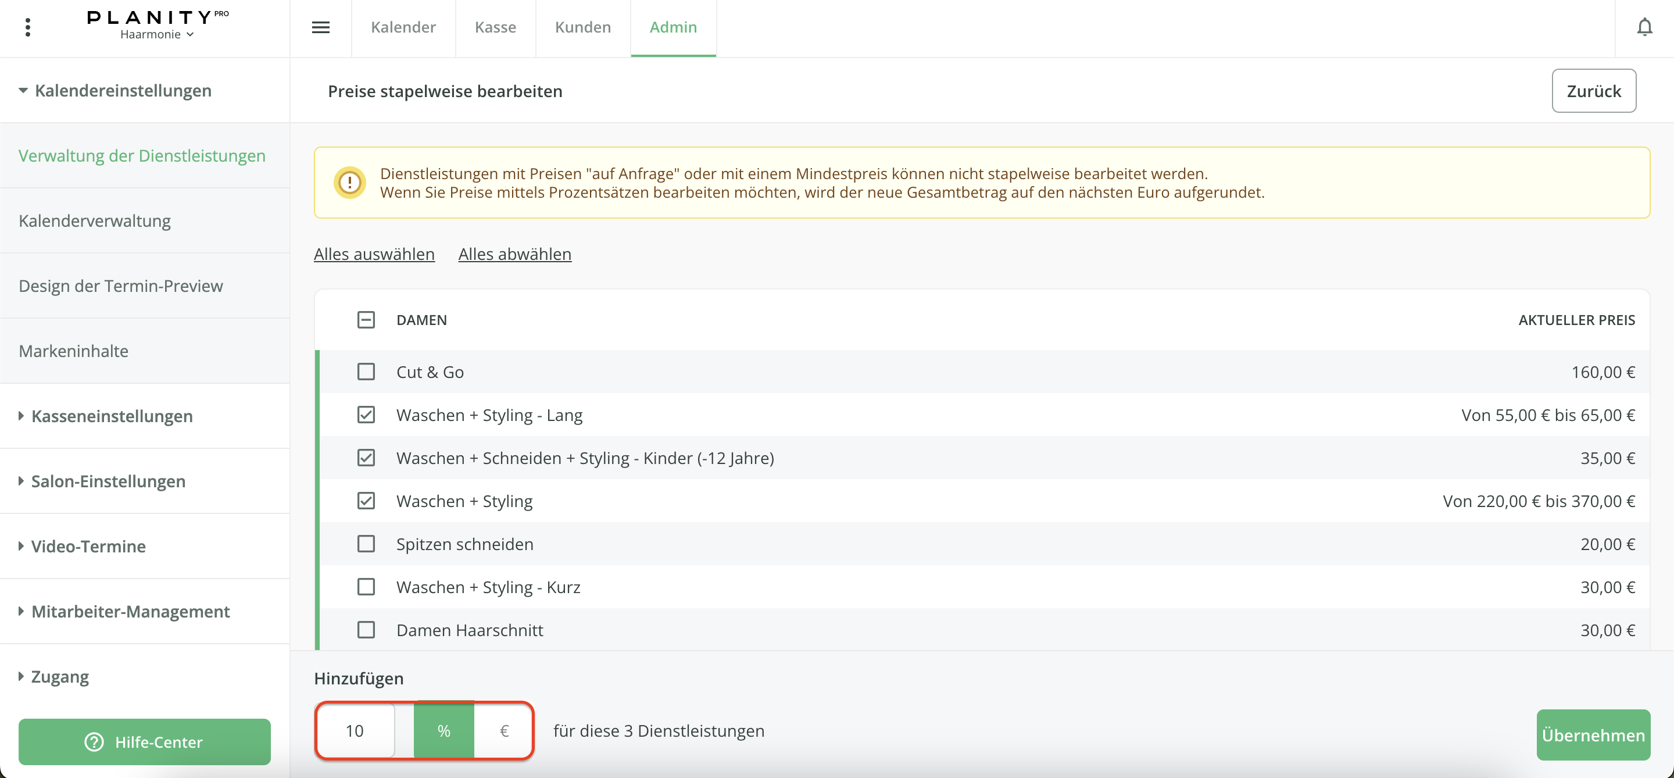Collapse the Kalendereinstellungen section
The width and height of the screenshot is (1674, 778).
115,90
